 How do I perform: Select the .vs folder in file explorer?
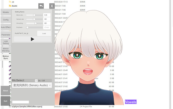12,2
